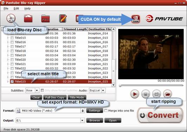Click the Output path input field
The image size is (187, 132).
point(48,120)
